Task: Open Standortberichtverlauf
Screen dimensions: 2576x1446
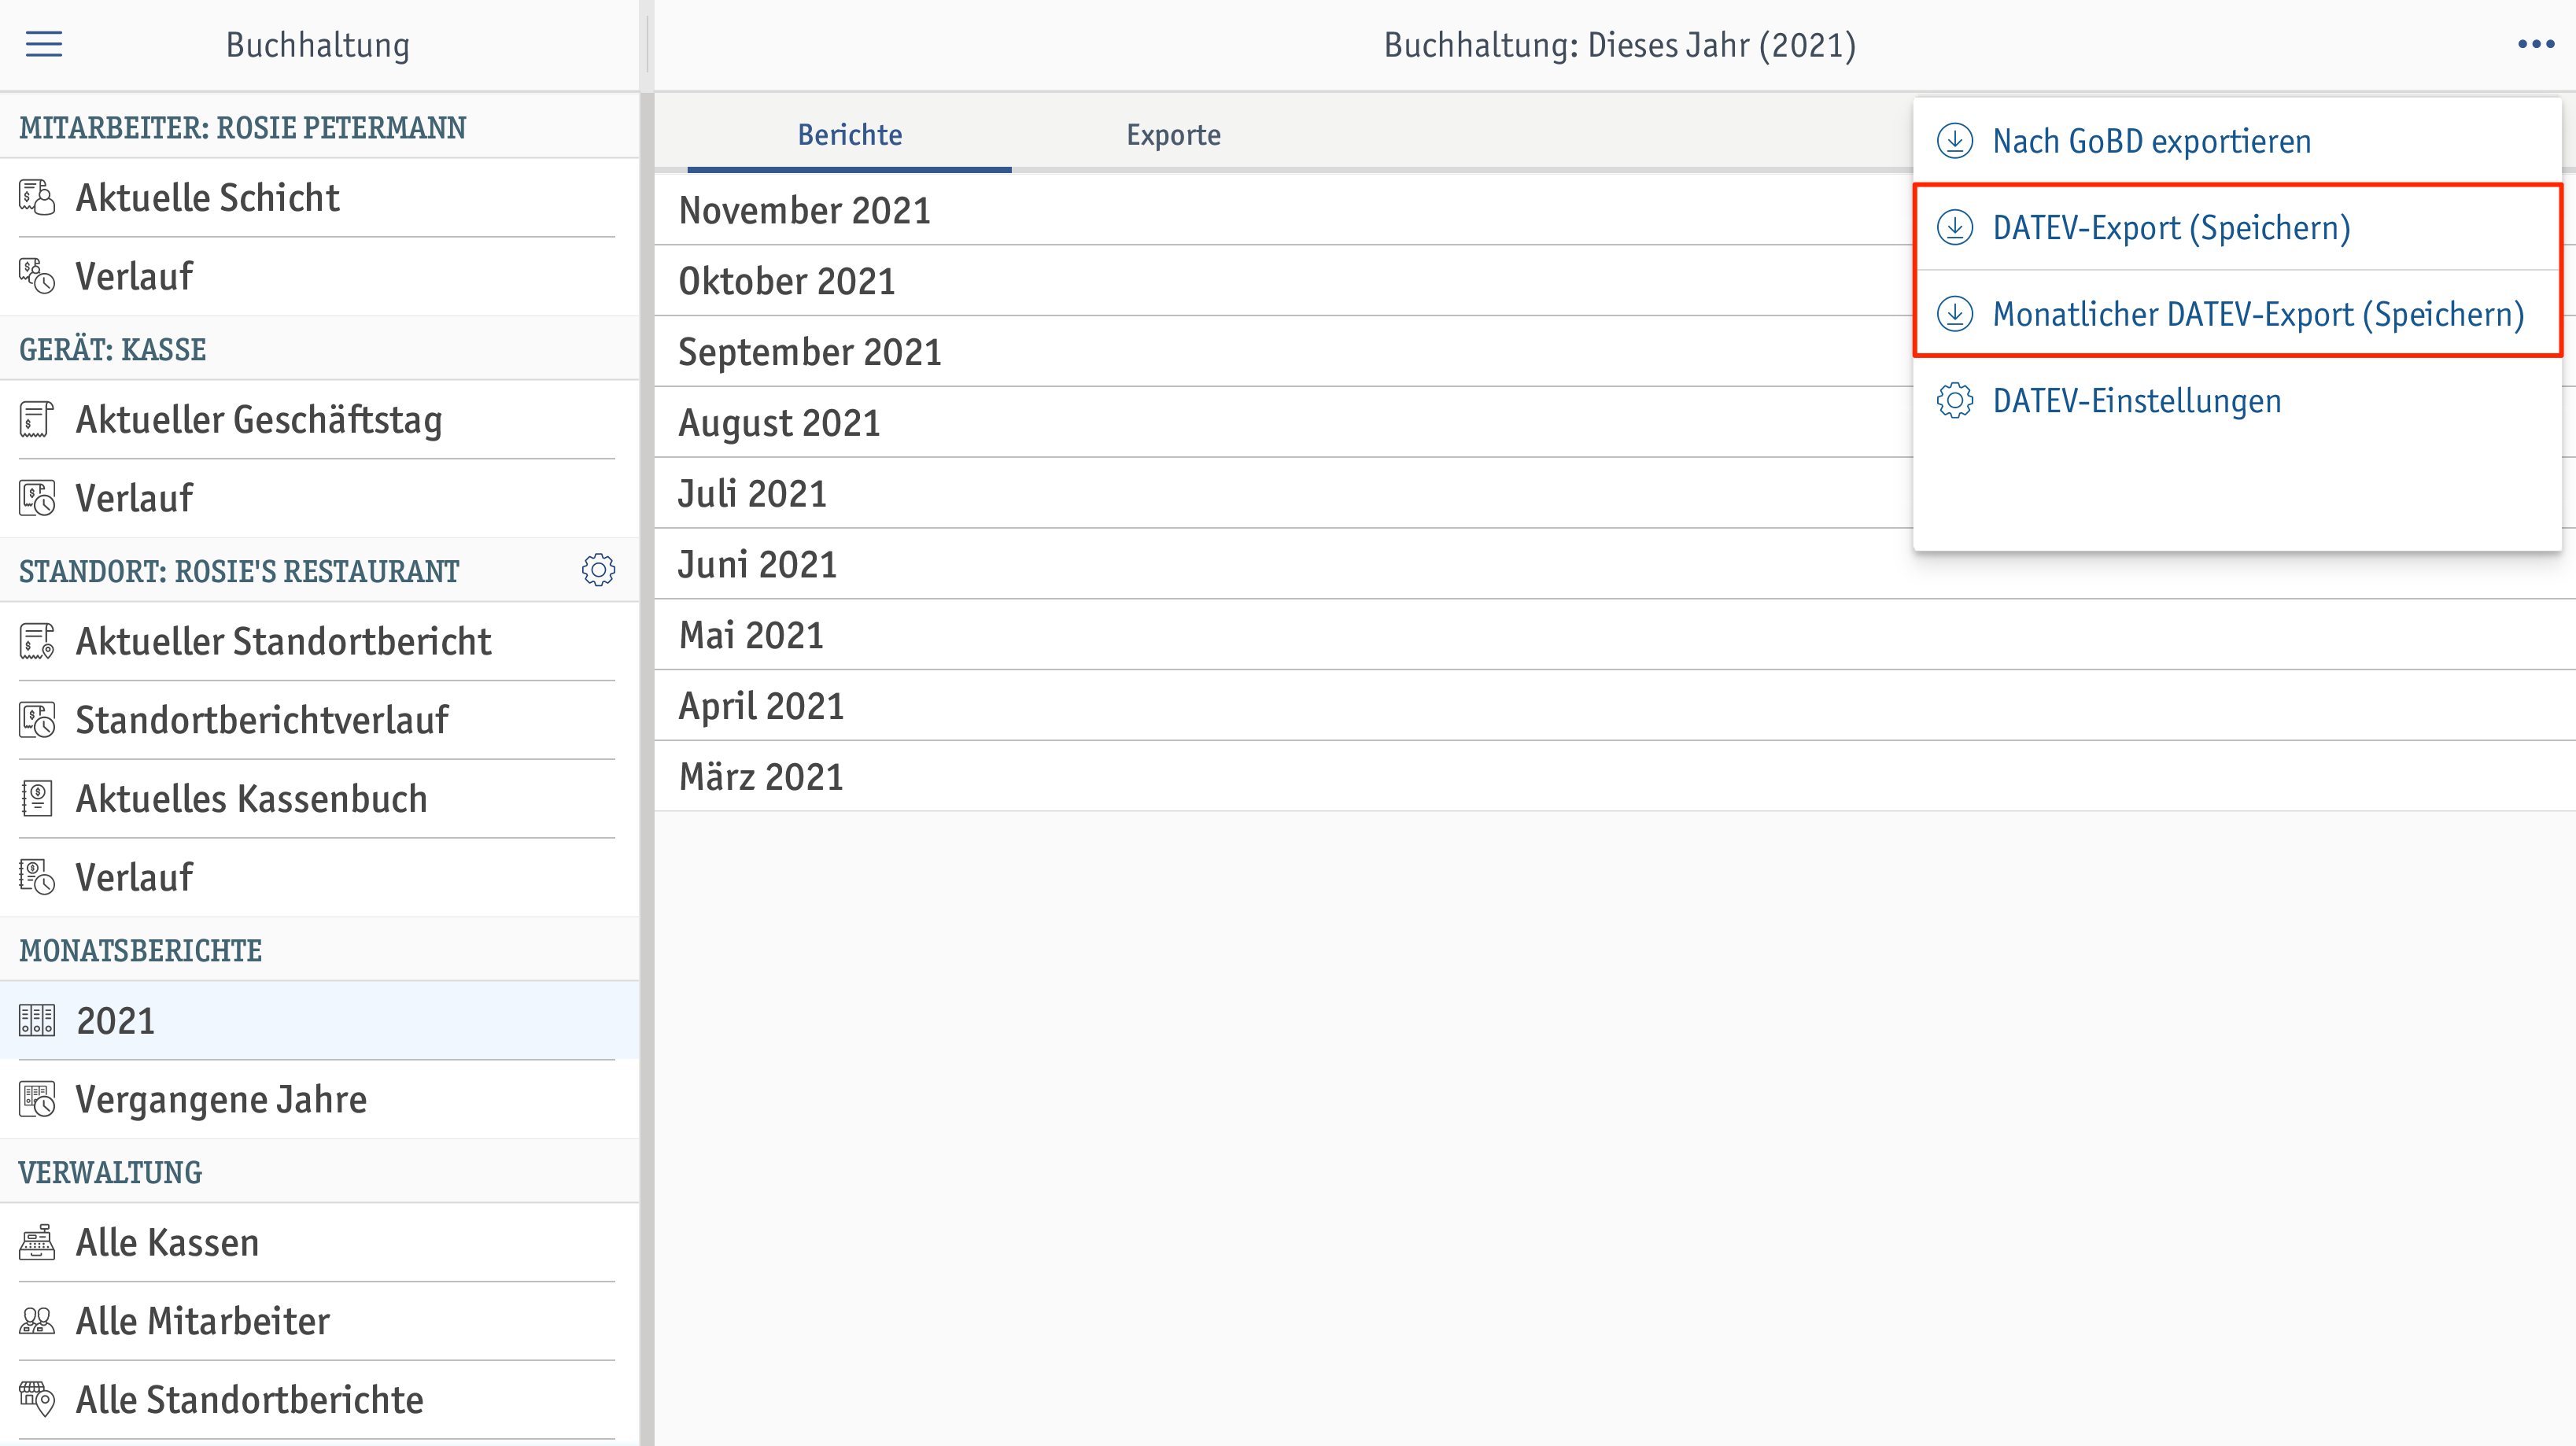Action: [x=318, y=720]
